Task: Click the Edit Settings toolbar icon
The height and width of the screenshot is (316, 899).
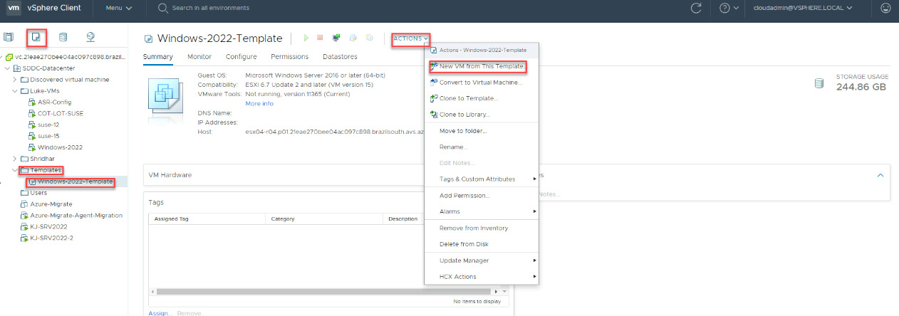Action: pyautogui.click(x=353, y=38)
